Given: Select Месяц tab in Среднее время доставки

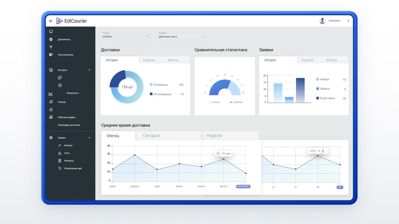Looking at the screenshot, I should 118,136.
